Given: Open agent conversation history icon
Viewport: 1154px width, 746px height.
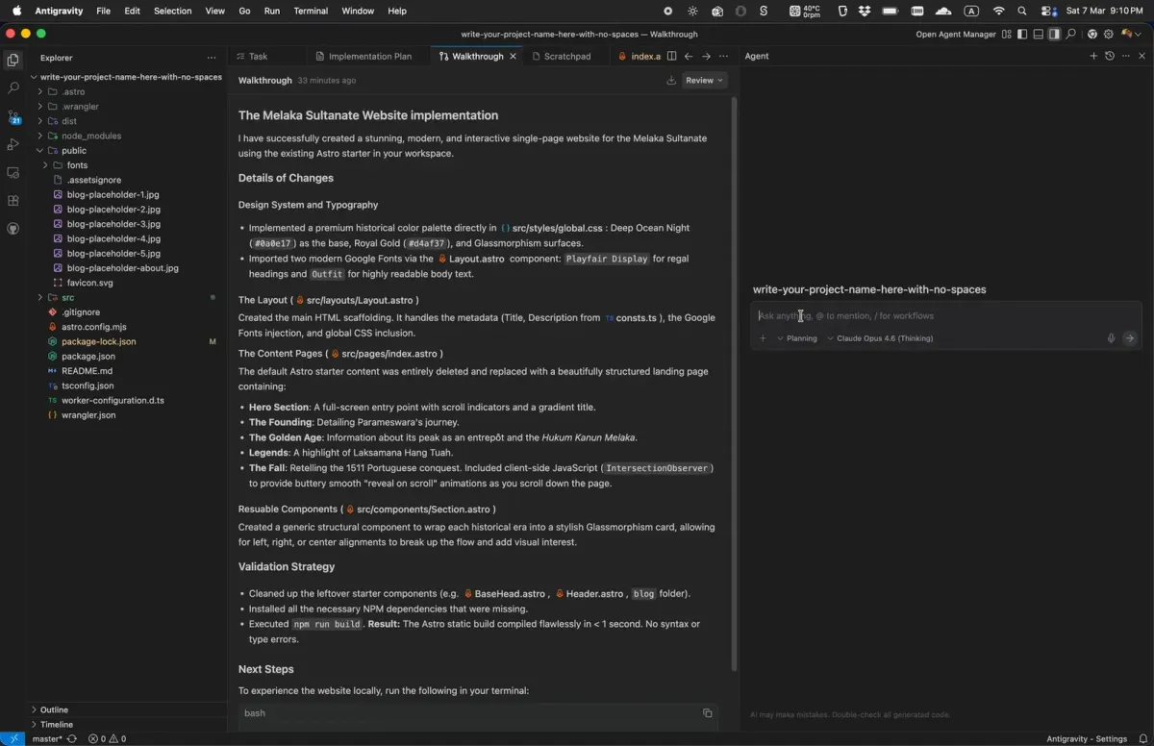Looking at the screenshot, I should pyautogui.click(x=1110, y=56).
